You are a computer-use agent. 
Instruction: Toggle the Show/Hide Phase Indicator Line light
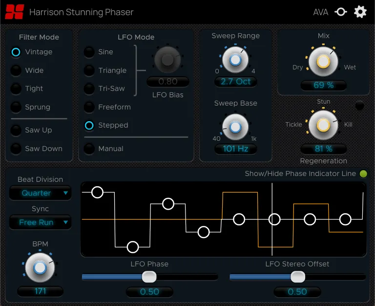coord(363,174)
